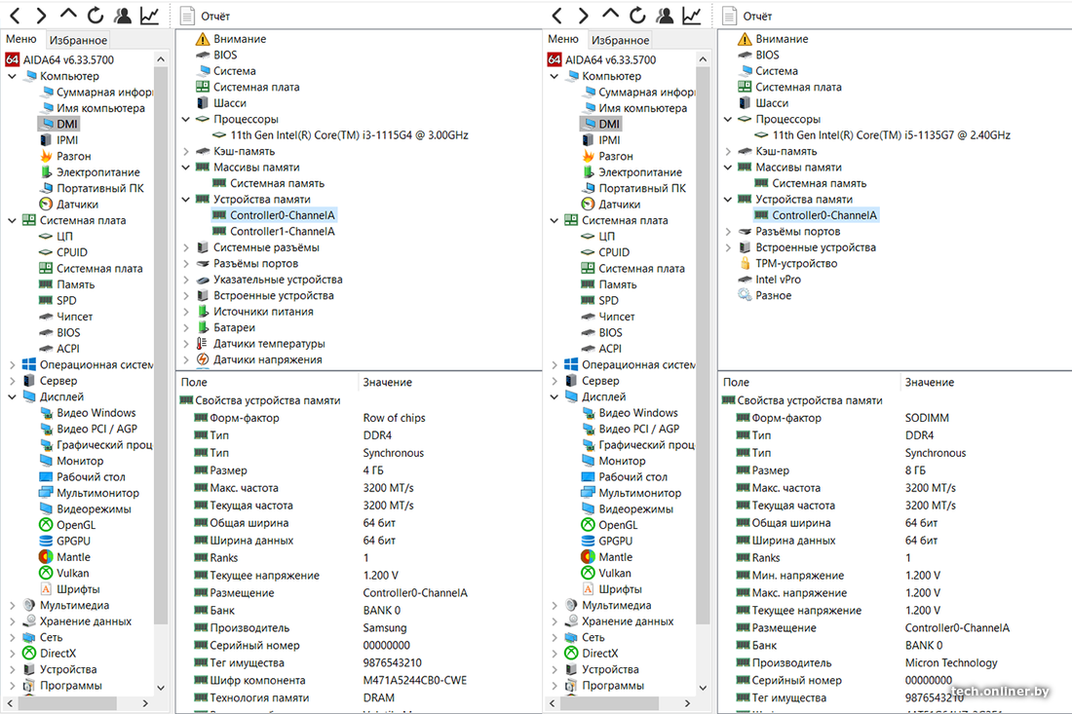This screenshot has height=714, width=1072.
Task: Open SPD in the left window tree
Action: [58, 301]
